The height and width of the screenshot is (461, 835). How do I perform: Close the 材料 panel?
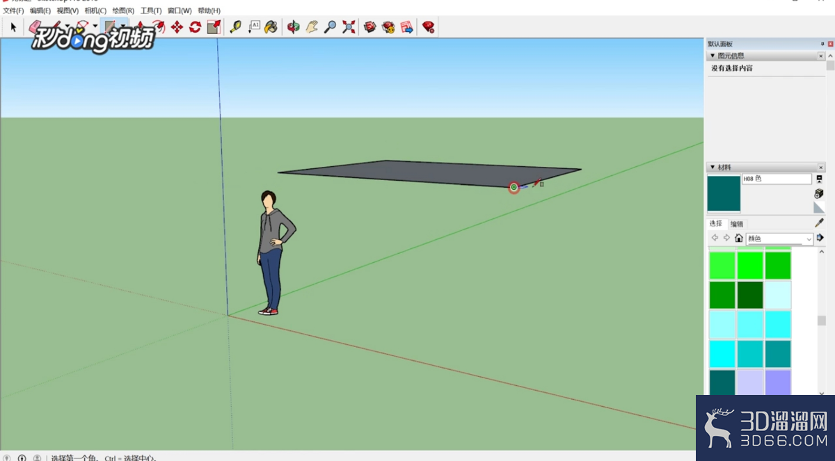pyautogui.click(x=821, y=168)
